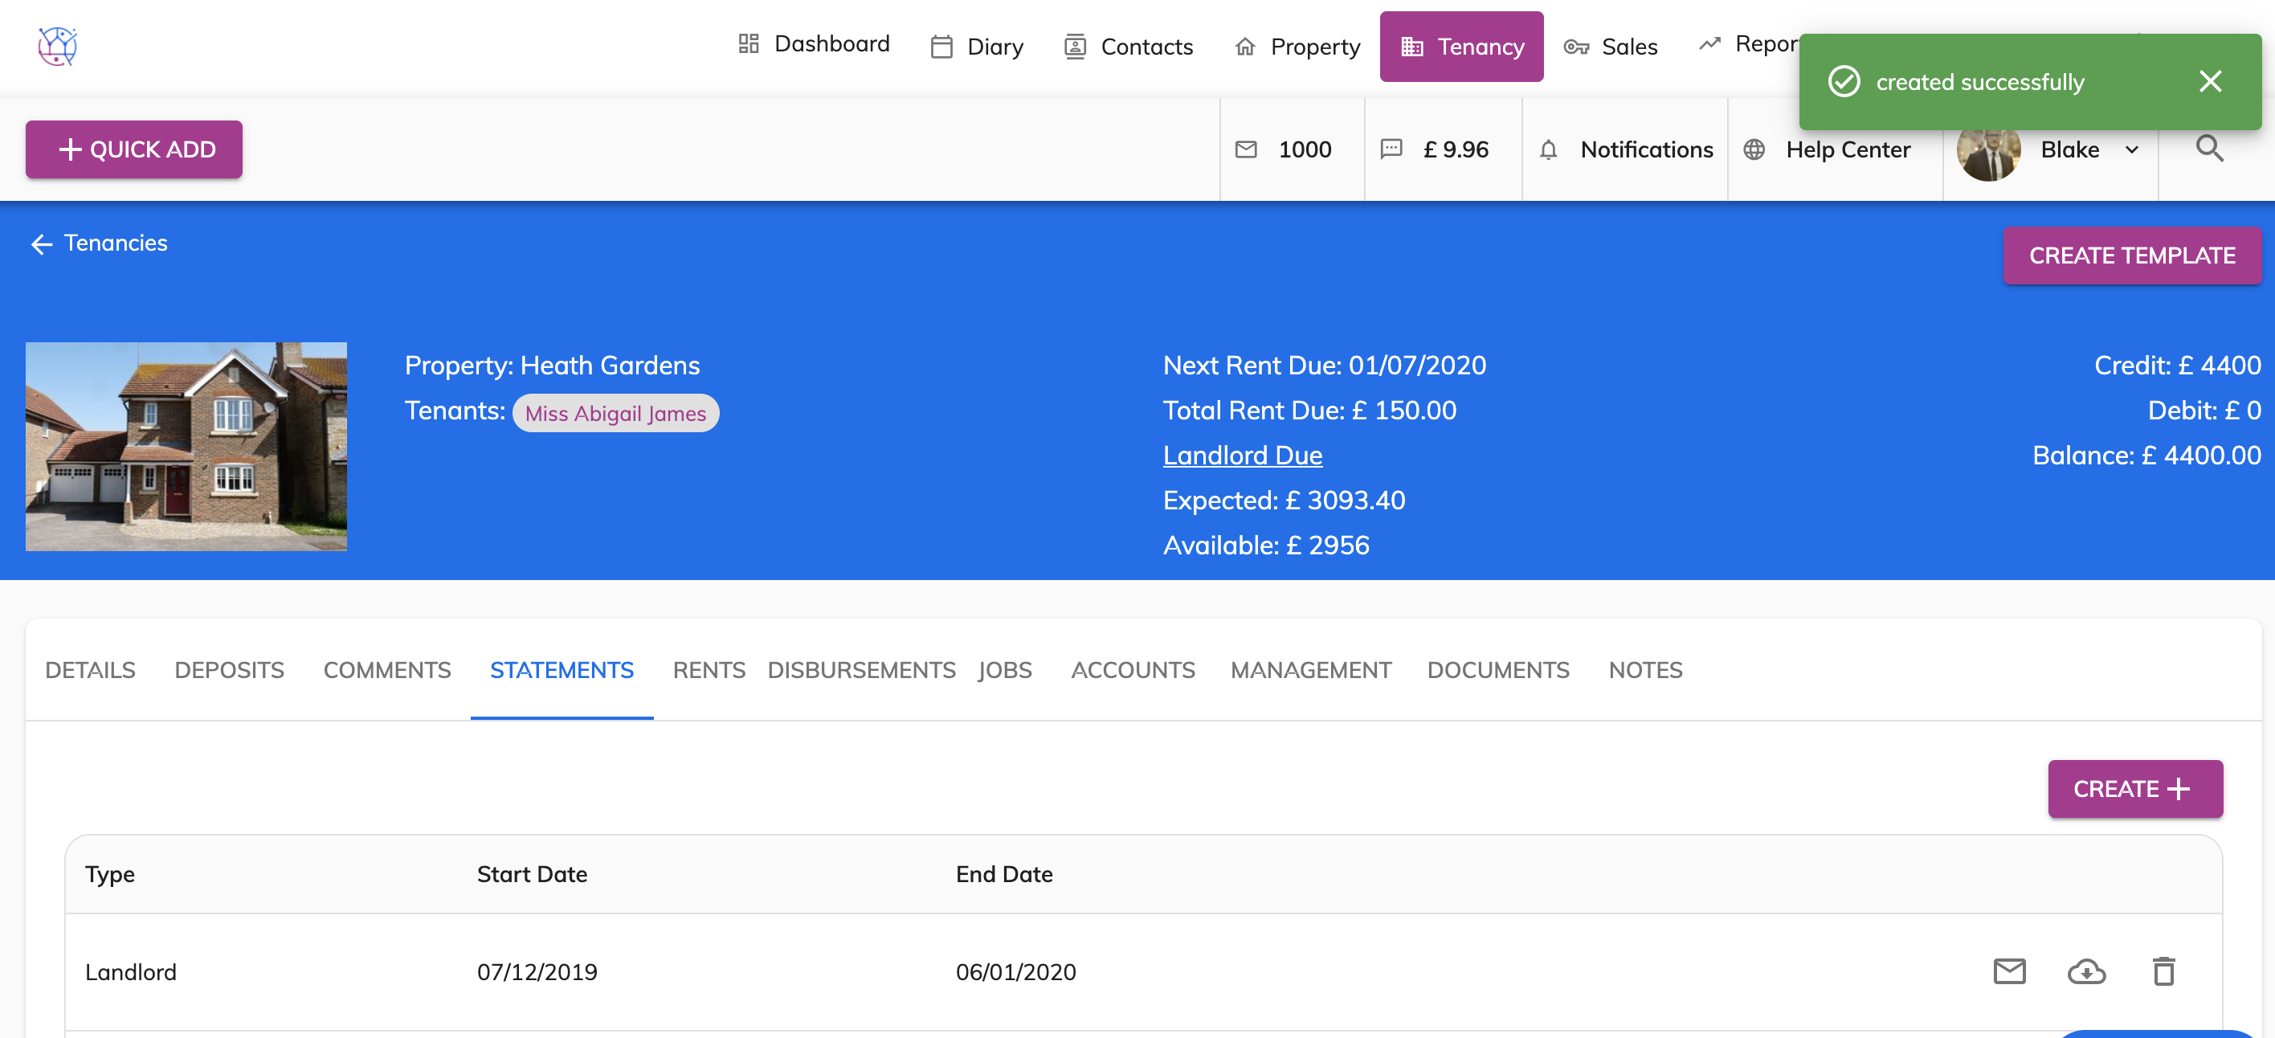Switch to the Rents tab

coord(709,669)
